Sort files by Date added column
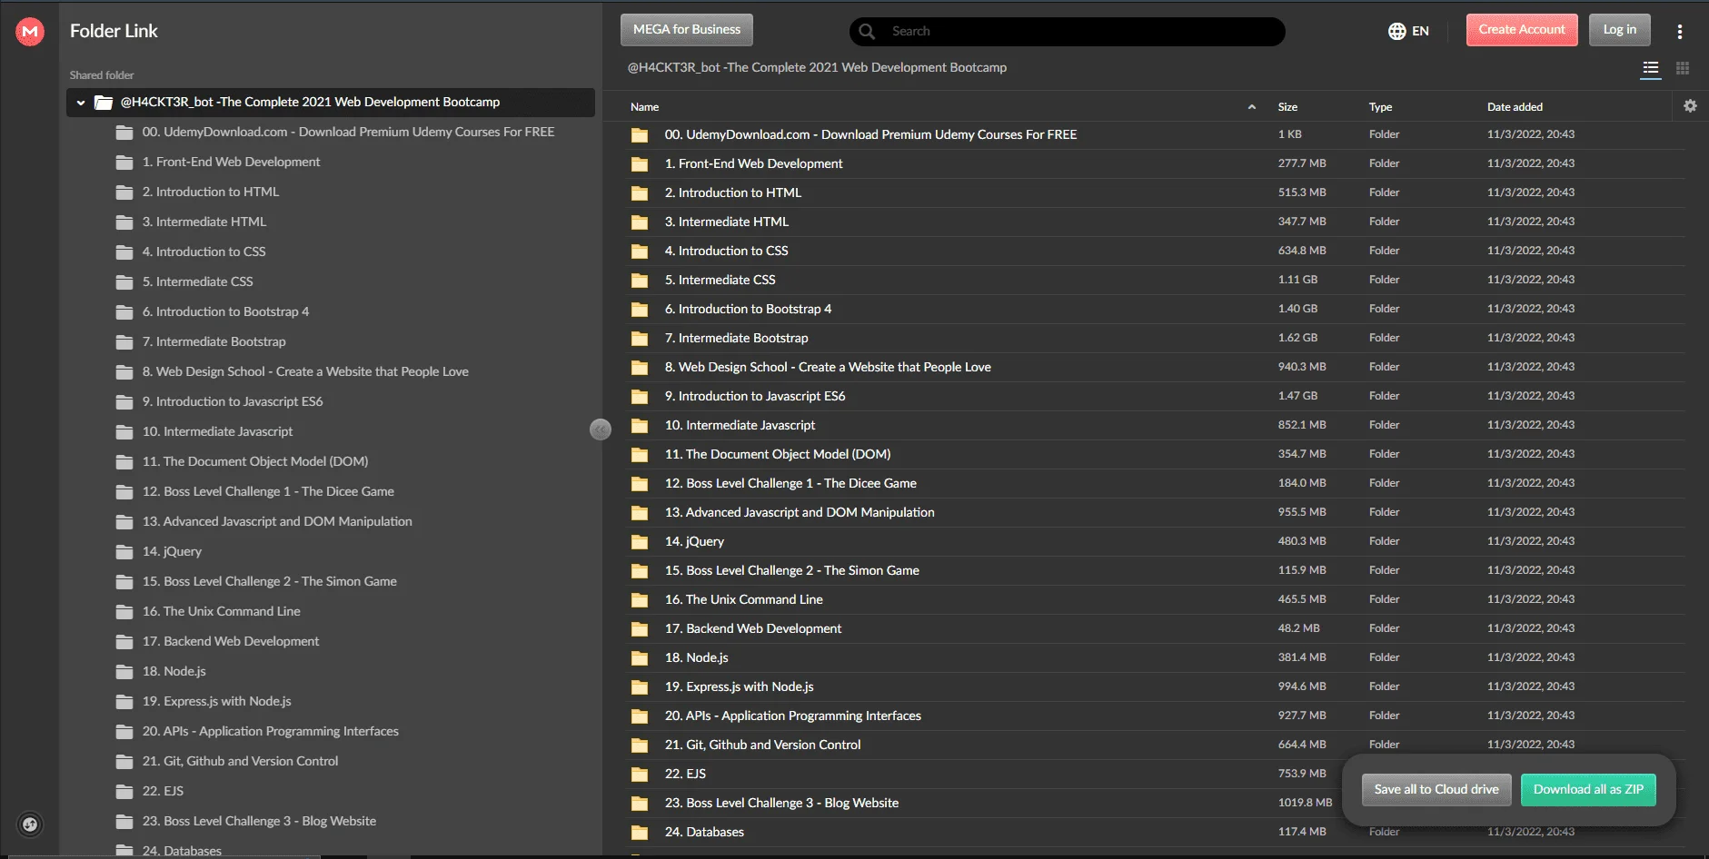1709x859 pixels. (1515, 107)
